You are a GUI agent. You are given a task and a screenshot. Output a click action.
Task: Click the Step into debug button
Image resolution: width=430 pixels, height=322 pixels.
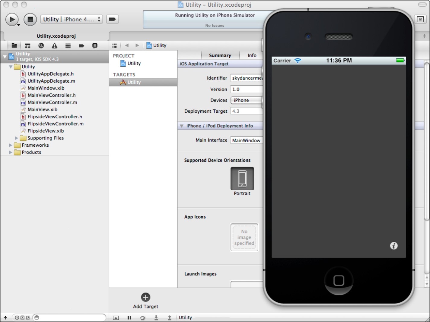(156, 318)
